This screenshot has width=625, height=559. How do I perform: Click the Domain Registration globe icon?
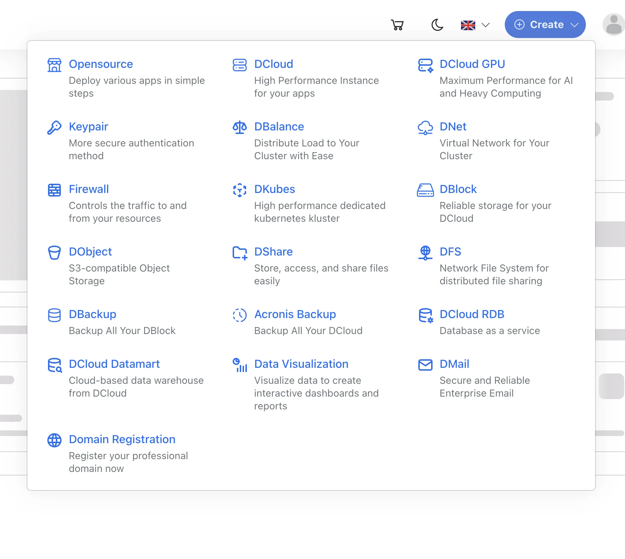point(54,440)
